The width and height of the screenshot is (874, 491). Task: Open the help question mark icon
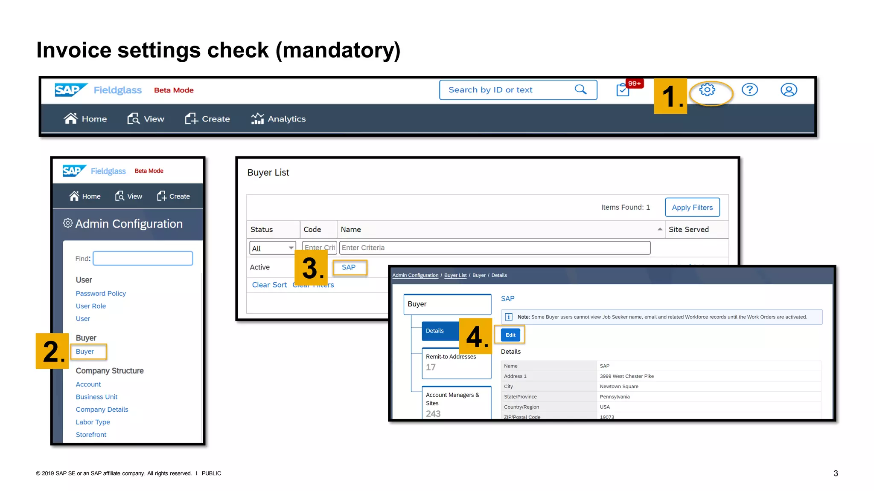(749, 90)
